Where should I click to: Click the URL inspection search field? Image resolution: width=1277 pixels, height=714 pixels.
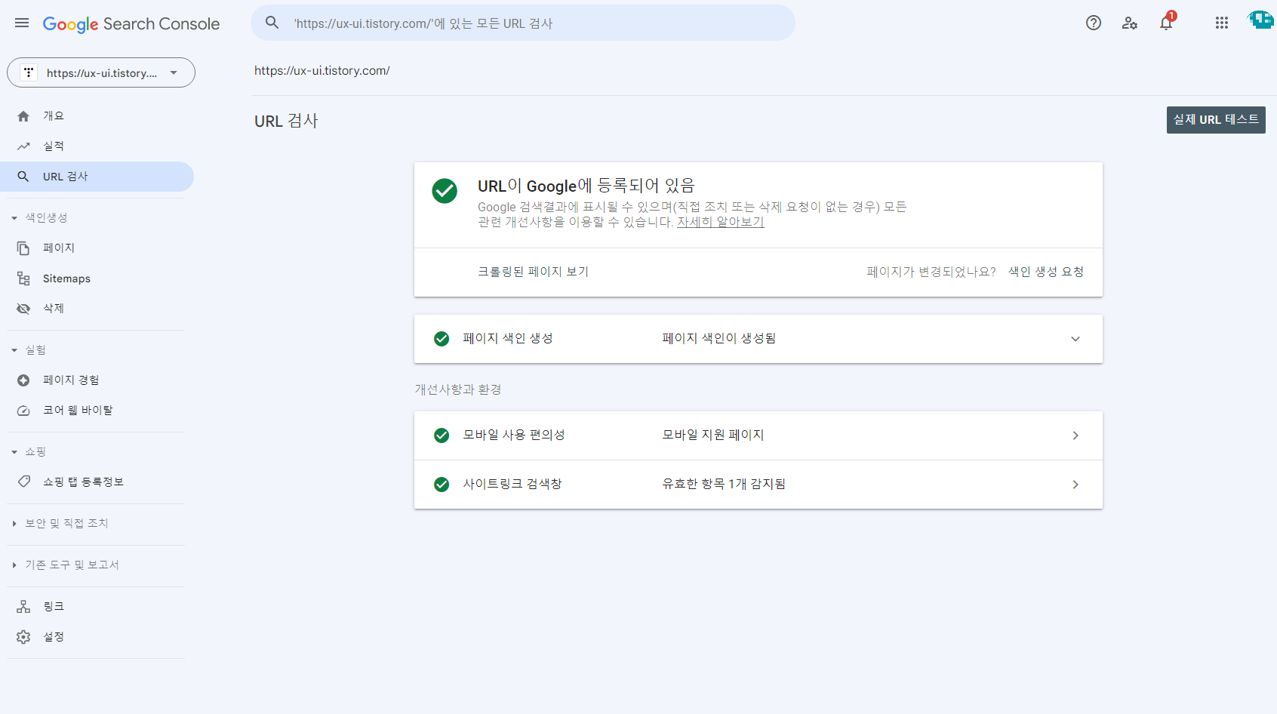pos(523,23)
